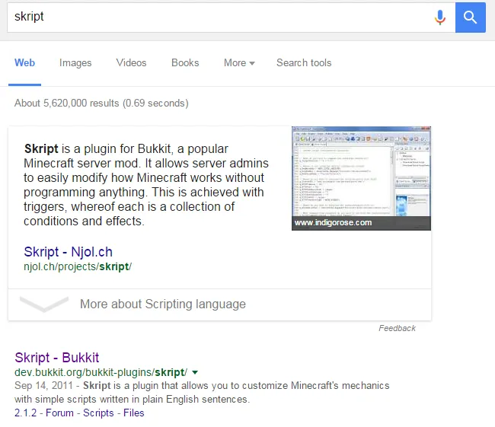Click the njol.ch/projects/skript/ URL
495x427 pixels.
pos(78,266)
